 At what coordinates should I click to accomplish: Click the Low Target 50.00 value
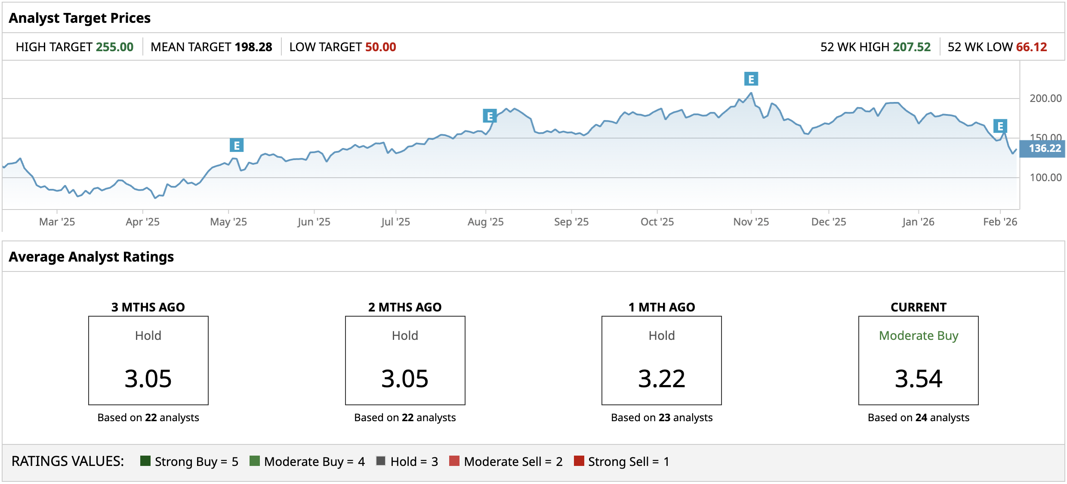point(380,47)
